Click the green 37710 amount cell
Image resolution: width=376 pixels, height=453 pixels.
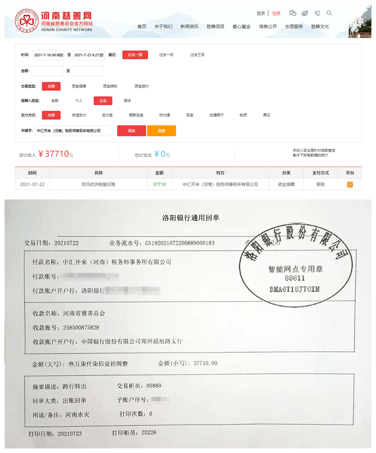pyautogui.click(x=159, y=185)
